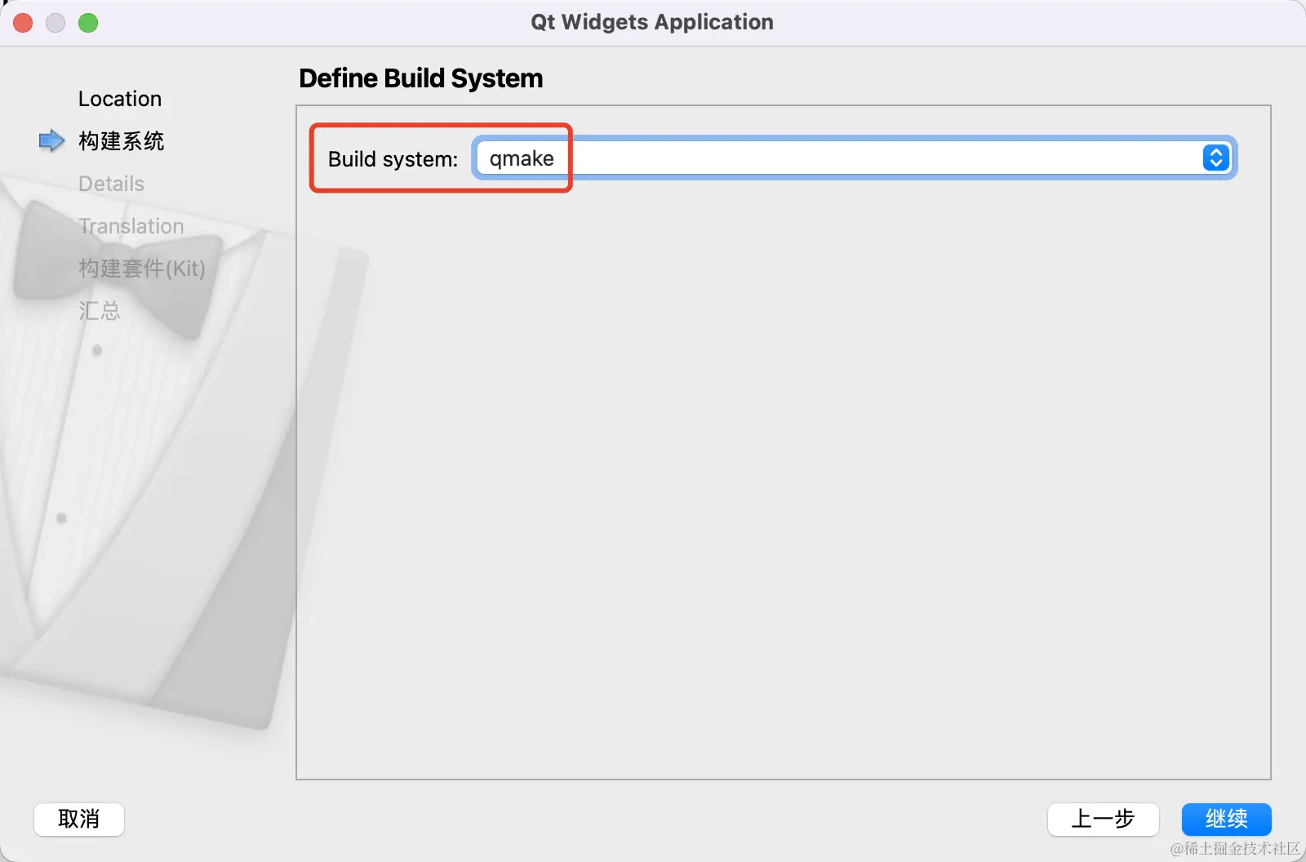Click the 汇总 summary step in sidebar
Screen dimensions: 1306x862
coord(100,311)
